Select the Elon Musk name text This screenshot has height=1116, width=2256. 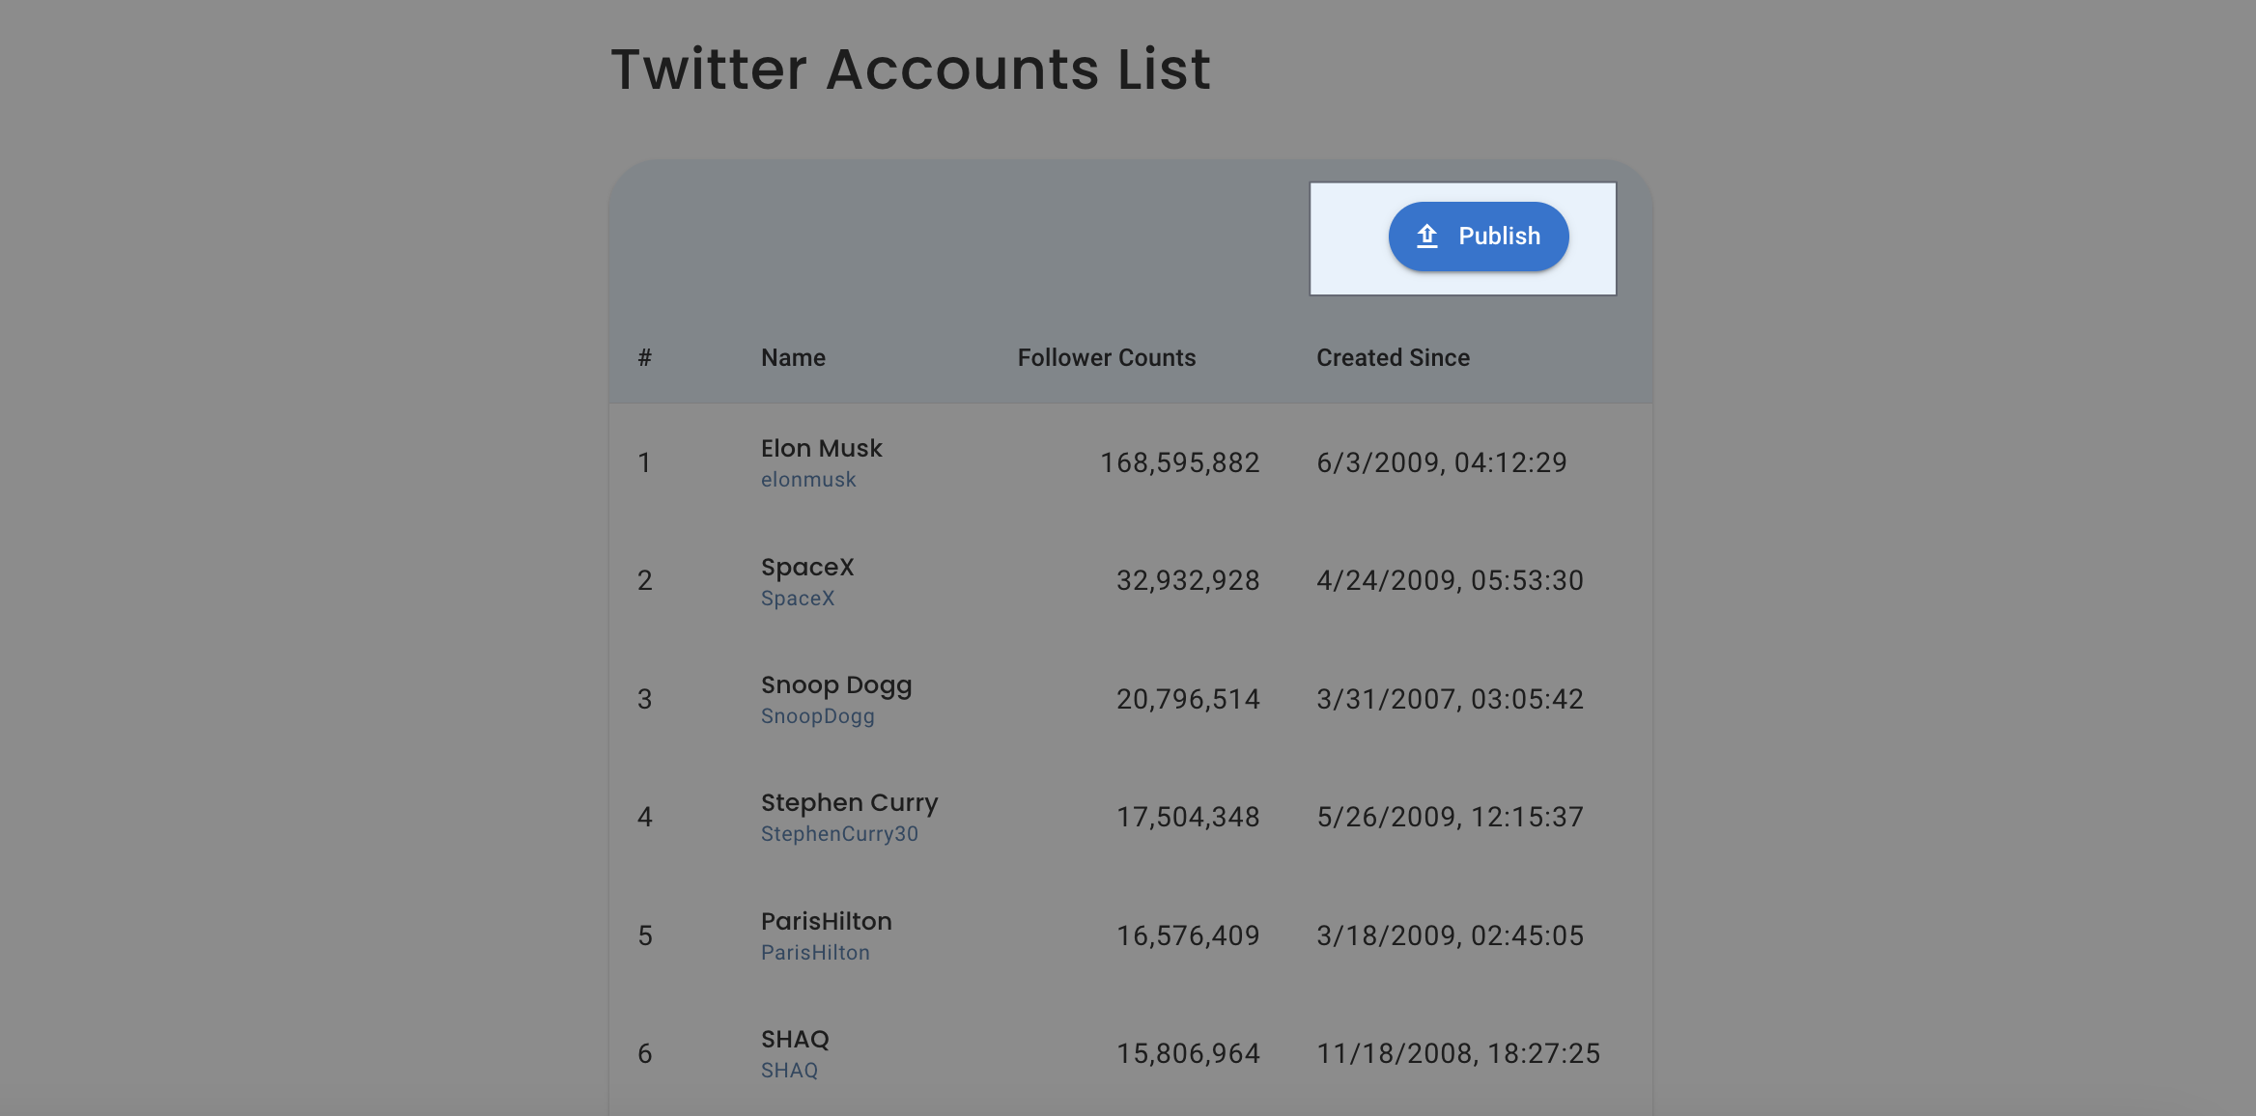[822, 449]
